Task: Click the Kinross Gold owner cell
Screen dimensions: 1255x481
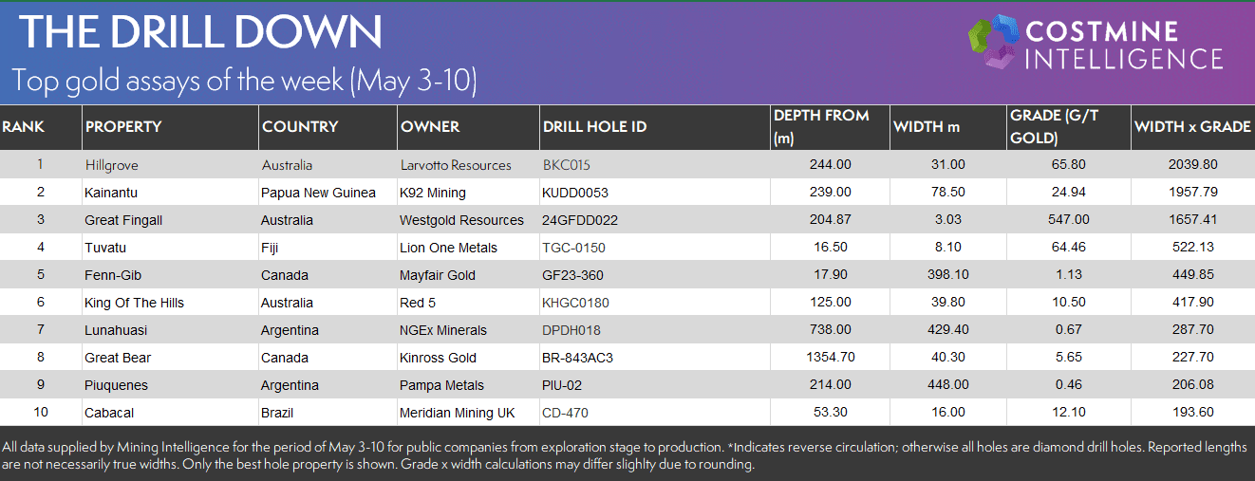Action: point(438,358)
